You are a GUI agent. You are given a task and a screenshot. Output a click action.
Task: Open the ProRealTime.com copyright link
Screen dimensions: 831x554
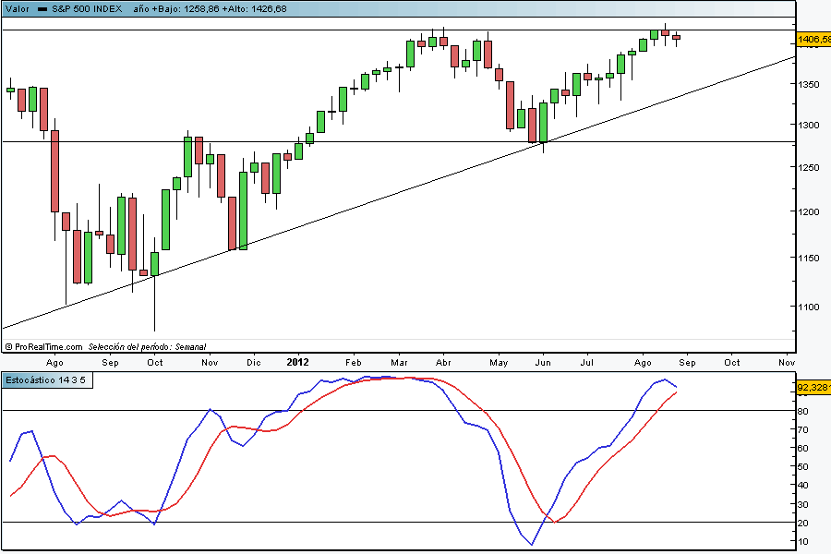point(44,346)
